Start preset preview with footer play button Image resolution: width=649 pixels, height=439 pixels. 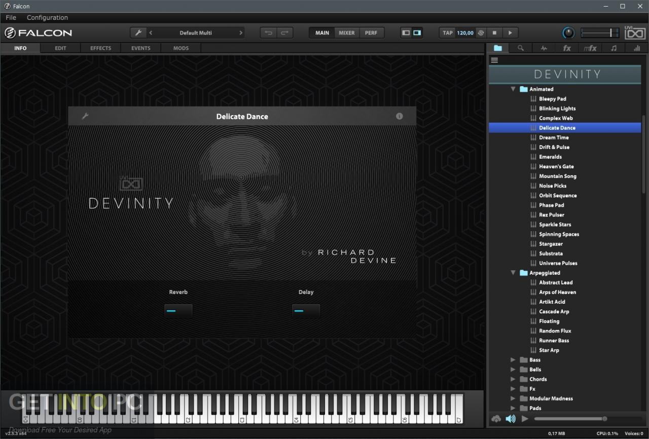click(x=525, y=419)
